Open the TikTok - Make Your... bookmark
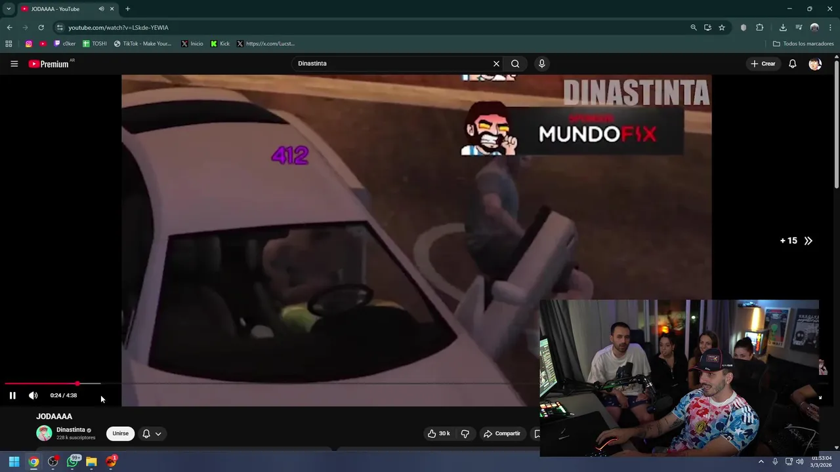Screen dimensions: 840x472 pos(142,44)
